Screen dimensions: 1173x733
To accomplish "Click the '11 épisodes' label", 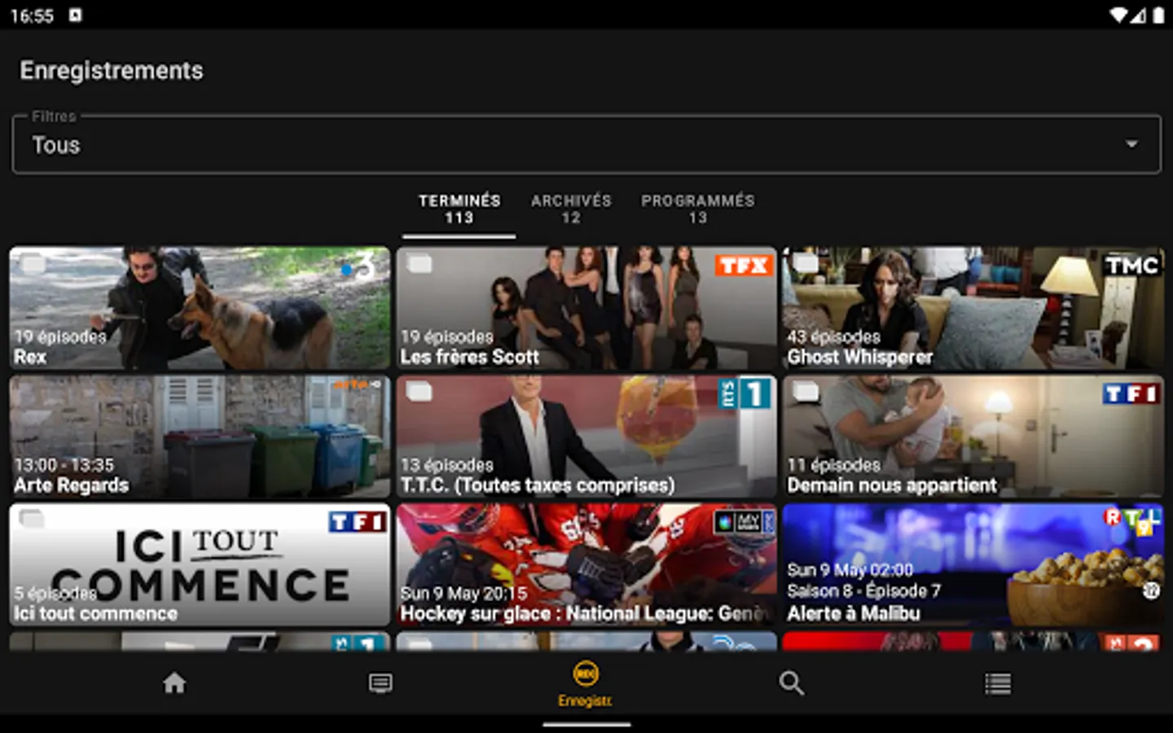I will (833, 465).
